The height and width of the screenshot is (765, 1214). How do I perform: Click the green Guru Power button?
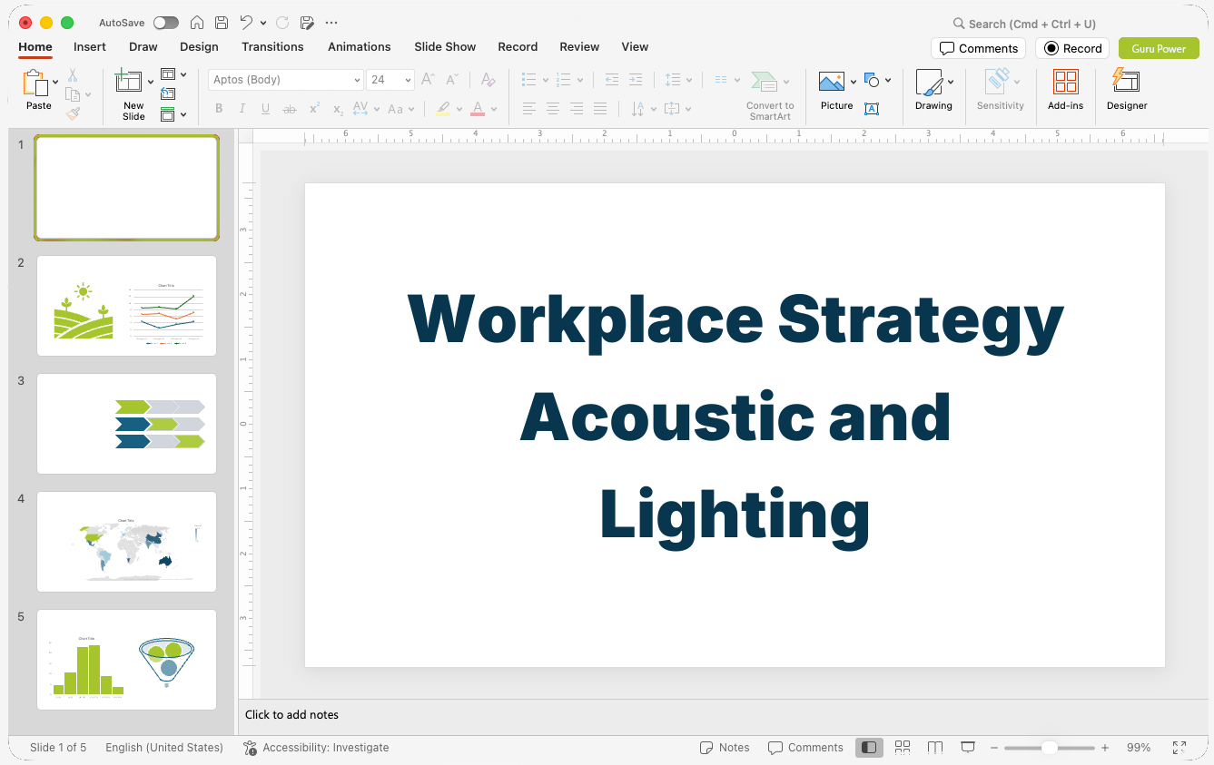1159,48
